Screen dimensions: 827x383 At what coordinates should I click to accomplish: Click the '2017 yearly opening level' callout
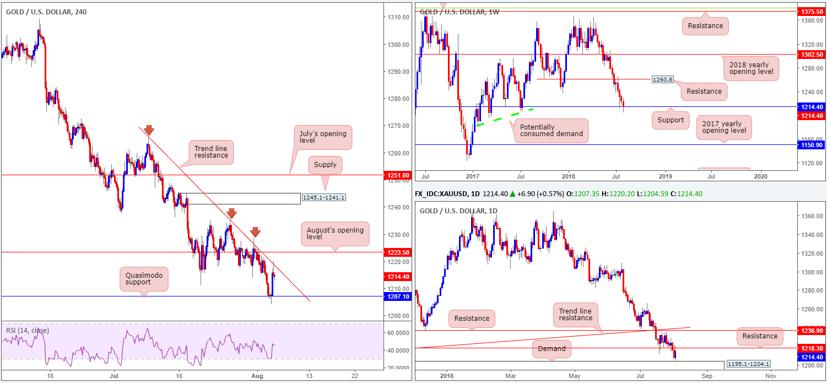coord(725,127)
